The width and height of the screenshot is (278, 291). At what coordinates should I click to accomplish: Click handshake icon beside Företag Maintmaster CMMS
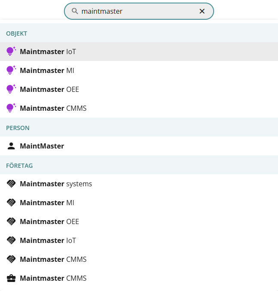[11, 259]
